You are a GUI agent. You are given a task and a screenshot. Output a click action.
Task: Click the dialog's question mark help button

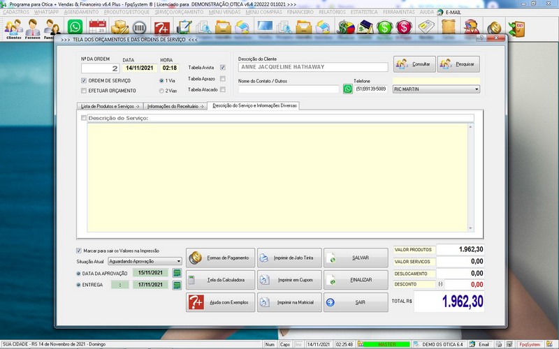481,38
